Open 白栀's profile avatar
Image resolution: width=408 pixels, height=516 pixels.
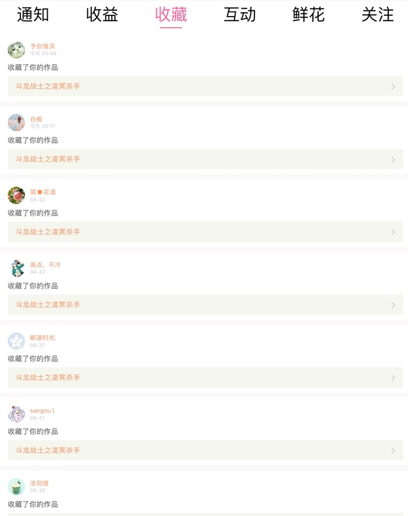[17, 122]
